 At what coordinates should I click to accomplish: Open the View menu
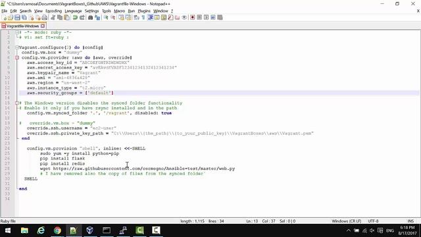pos(38,11)
